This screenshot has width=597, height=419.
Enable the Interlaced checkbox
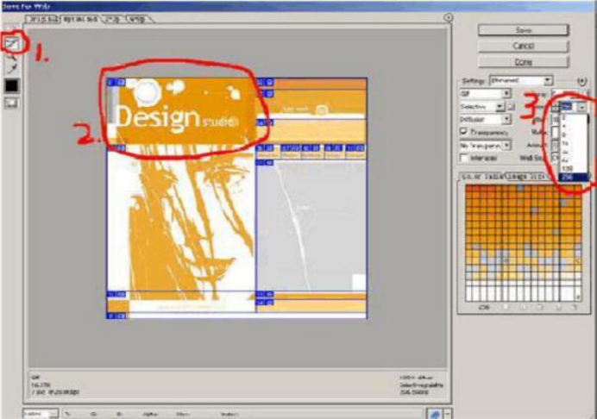pos(464,159)
